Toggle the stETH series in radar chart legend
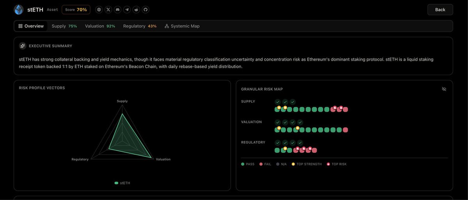The height and width of the screenshot is (200, 468). click(x=122, y=183)
